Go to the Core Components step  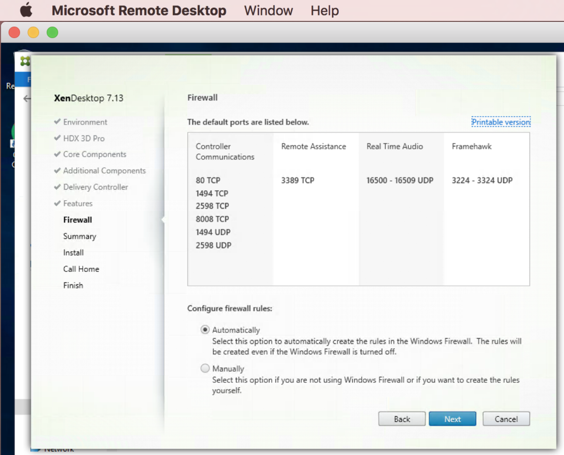95,154
